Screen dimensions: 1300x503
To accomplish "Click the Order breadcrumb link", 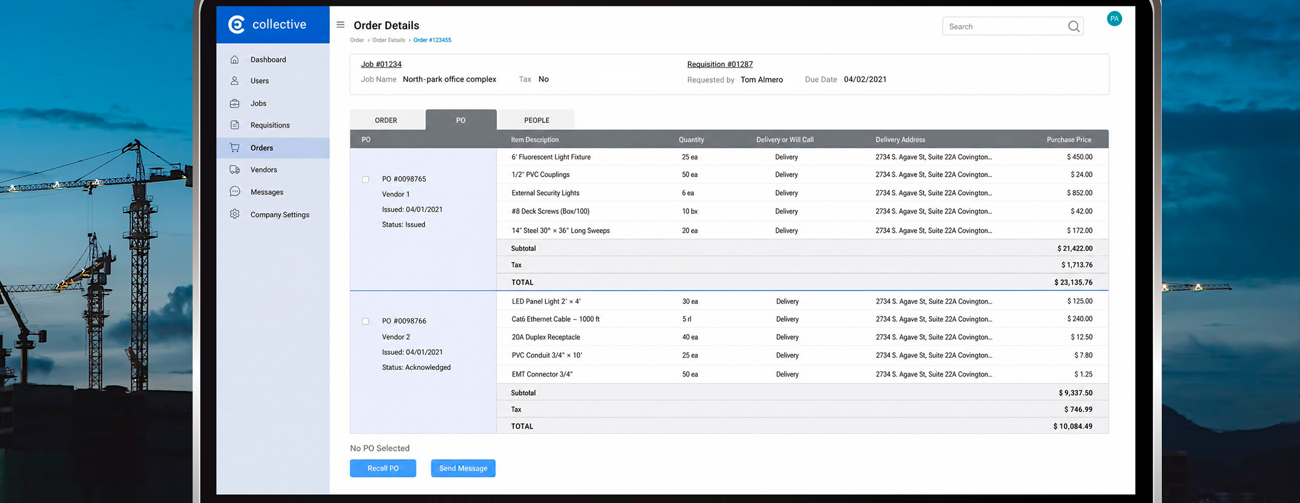I will [x=357, y=40].
